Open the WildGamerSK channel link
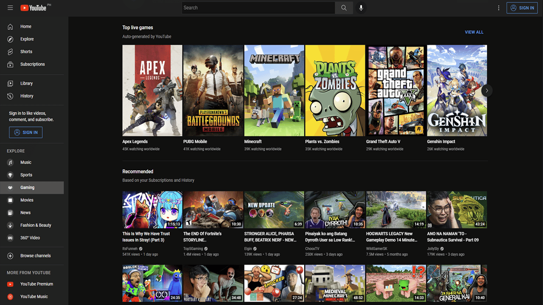Image resolution: width=543 pixels, height=305 pixels. tap(377, 249)
